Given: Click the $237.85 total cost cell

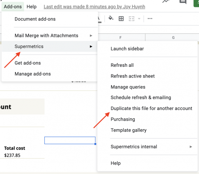Looking at the screenshot, I should pyautogui.click(x=12, y=155).
